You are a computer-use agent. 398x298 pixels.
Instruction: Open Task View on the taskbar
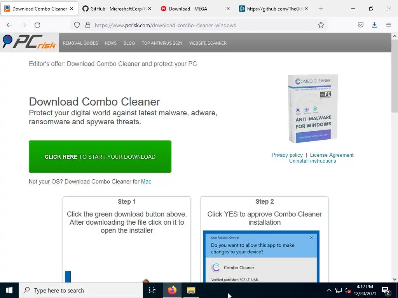pos(152,290)
